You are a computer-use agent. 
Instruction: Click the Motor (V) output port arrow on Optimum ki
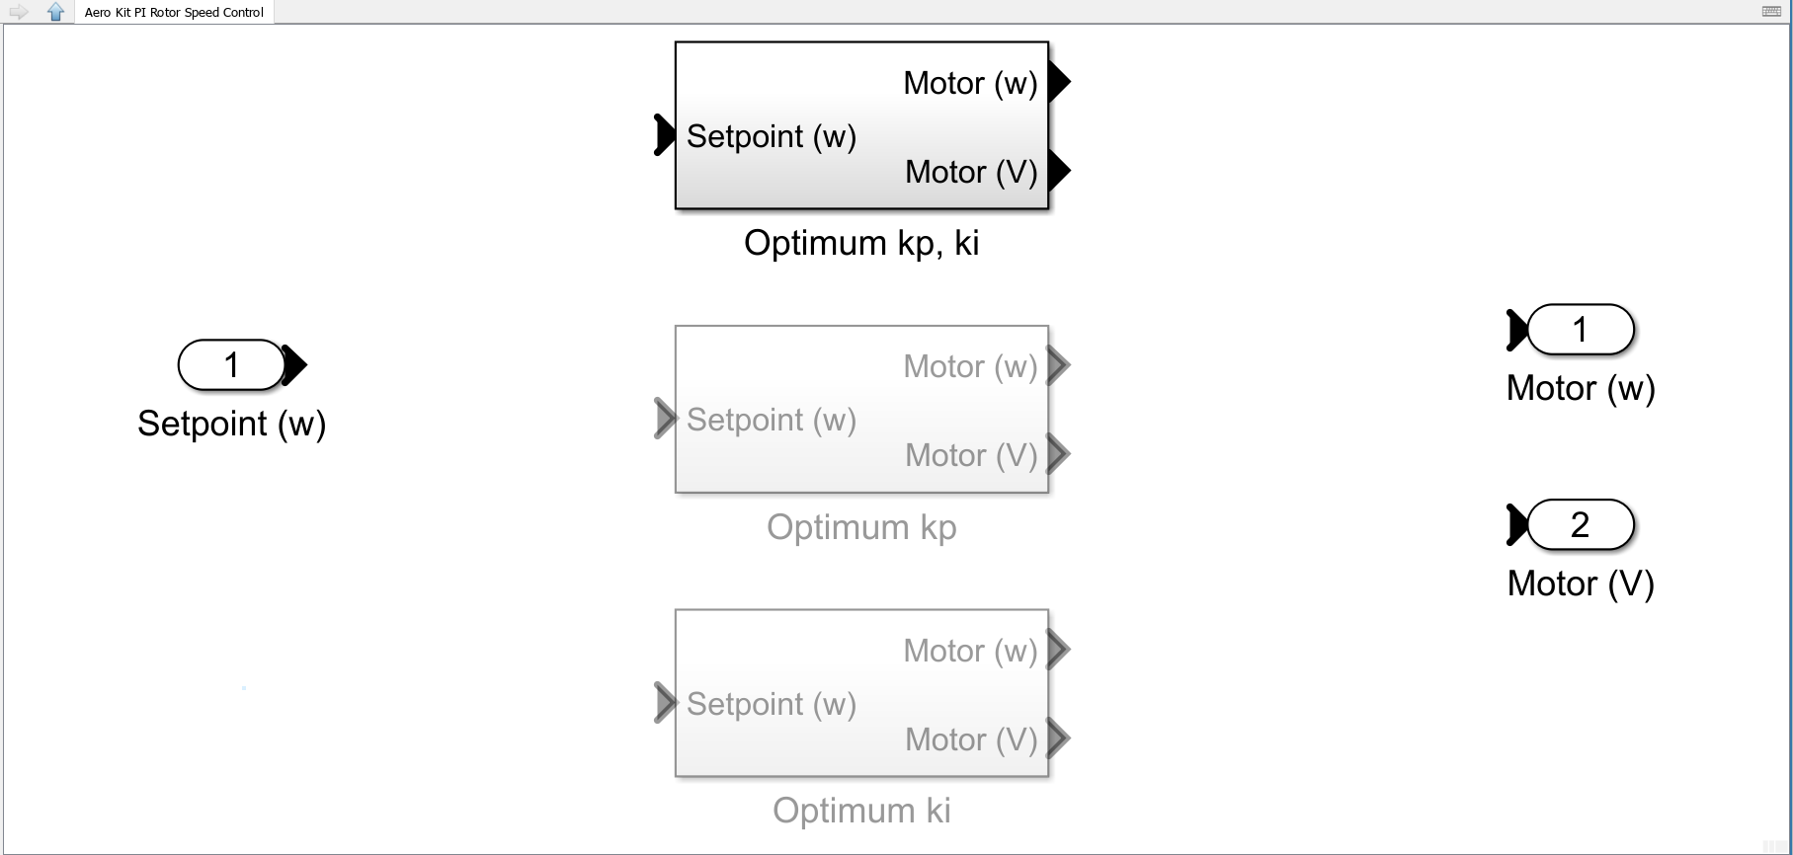point(1059,738)
